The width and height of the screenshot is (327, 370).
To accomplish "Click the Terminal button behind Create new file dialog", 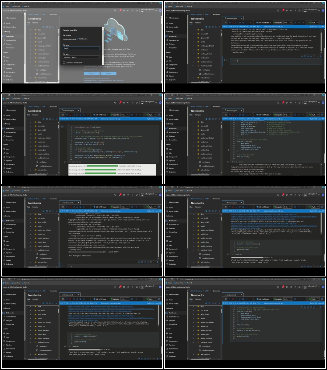I will pyautogui.click(x=108, y=73).
